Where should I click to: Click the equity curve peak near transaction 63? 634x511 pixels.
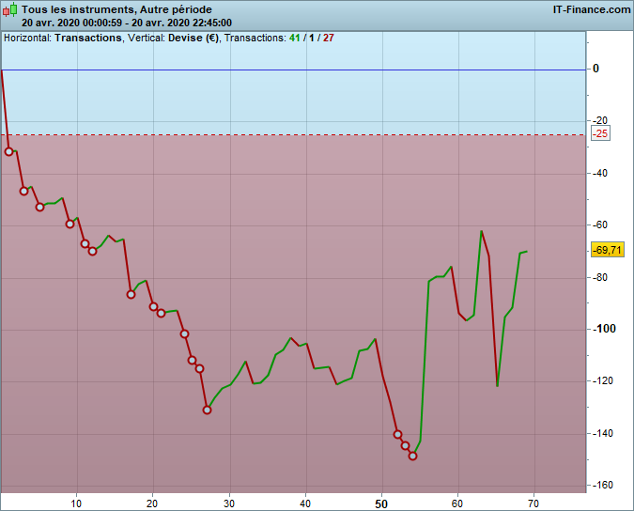(481, 231)
